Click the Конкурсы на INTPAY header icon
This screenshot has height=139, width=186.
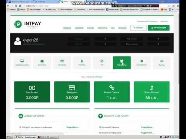[x=100, y=116]
